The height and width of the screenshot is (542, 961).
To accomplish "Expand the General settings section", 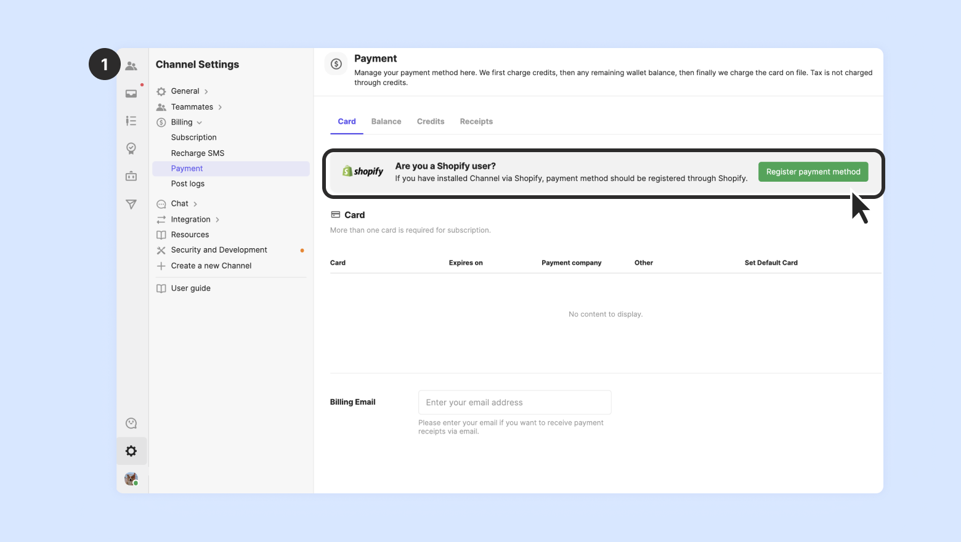I will click(x=185, y=91).
